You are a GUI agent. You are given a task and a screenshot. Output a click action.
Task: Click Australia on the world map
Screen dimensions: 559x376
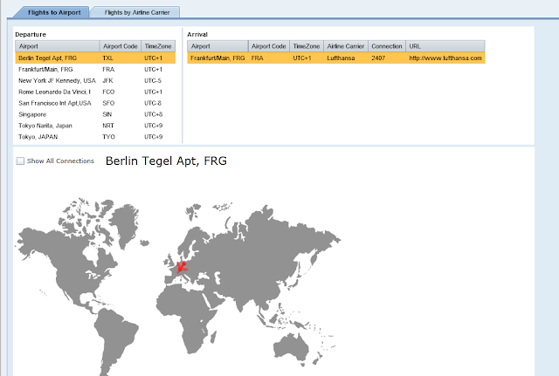tap(292, 347)
